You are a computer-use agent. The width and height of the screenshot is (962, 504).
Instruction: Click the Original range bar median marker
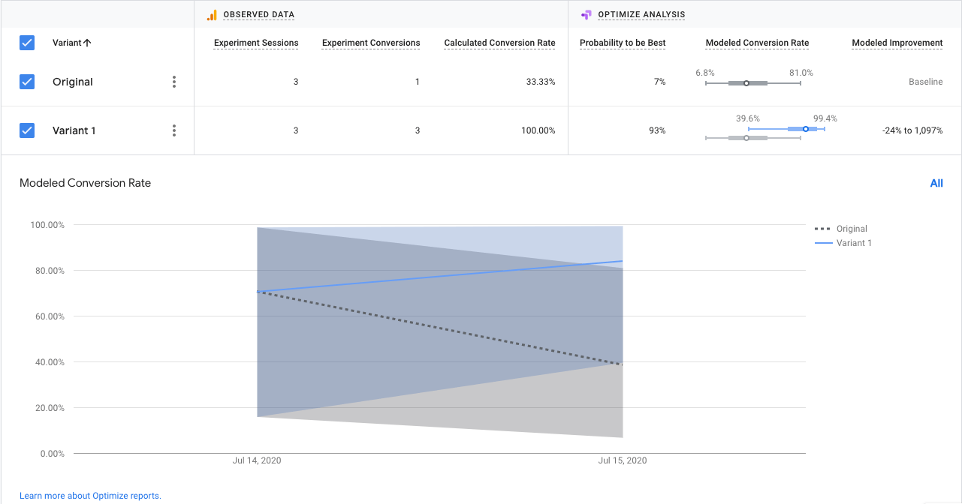746,83
